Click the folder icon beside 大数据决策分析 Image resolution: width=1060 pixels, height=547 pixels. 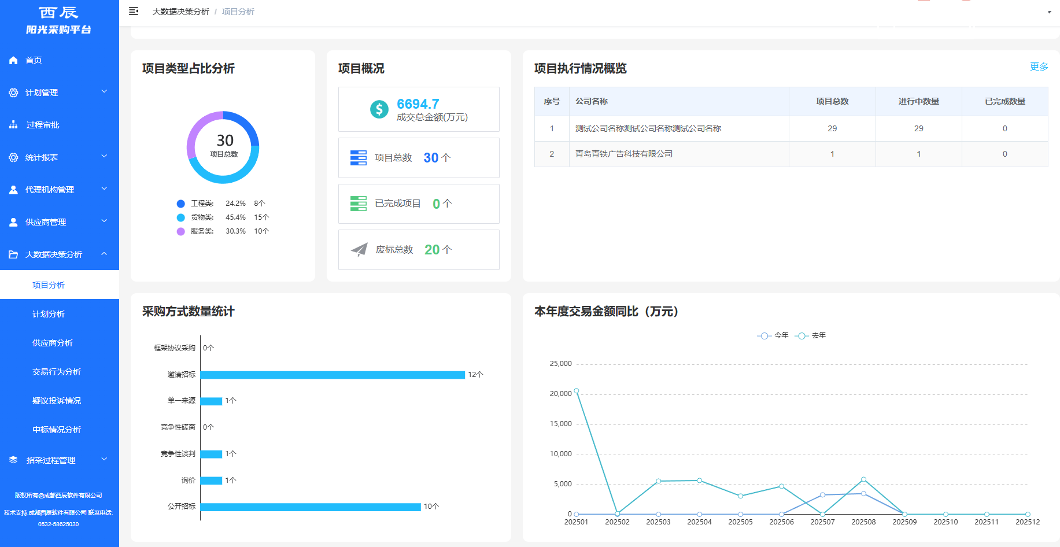click(13, 254)
